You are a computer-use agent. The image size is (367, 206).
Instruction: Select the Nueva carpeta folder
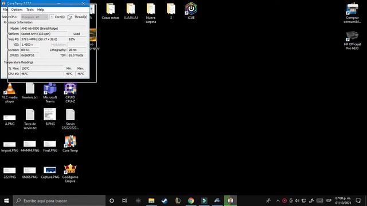coord(151,13)
